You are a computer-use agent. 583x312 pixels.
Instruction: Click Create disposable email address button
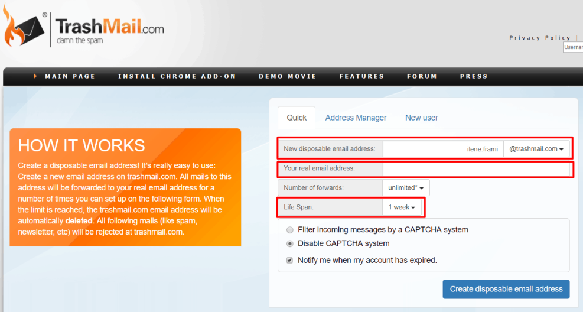506,289
